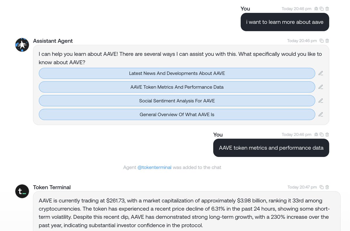Delete the Token Terminal response
Viewport: 350px width, 231px height.
(327, 187)
